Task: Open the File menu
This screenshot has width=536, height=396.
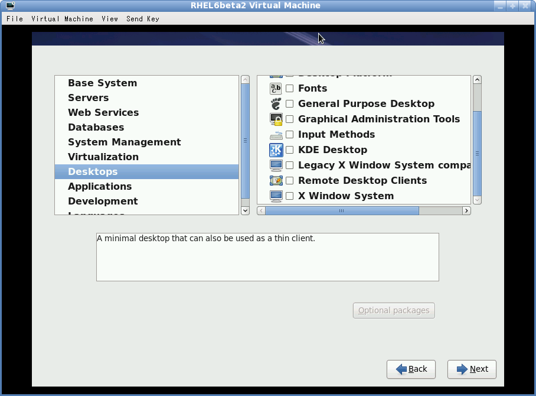Action: 15,19
